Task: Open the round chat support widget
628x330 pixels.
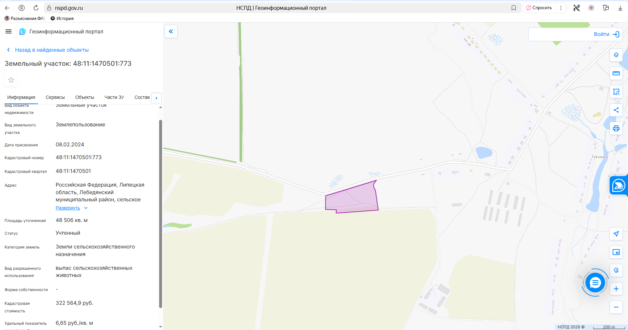Action: pyautogui.click(x=595, y=283)
